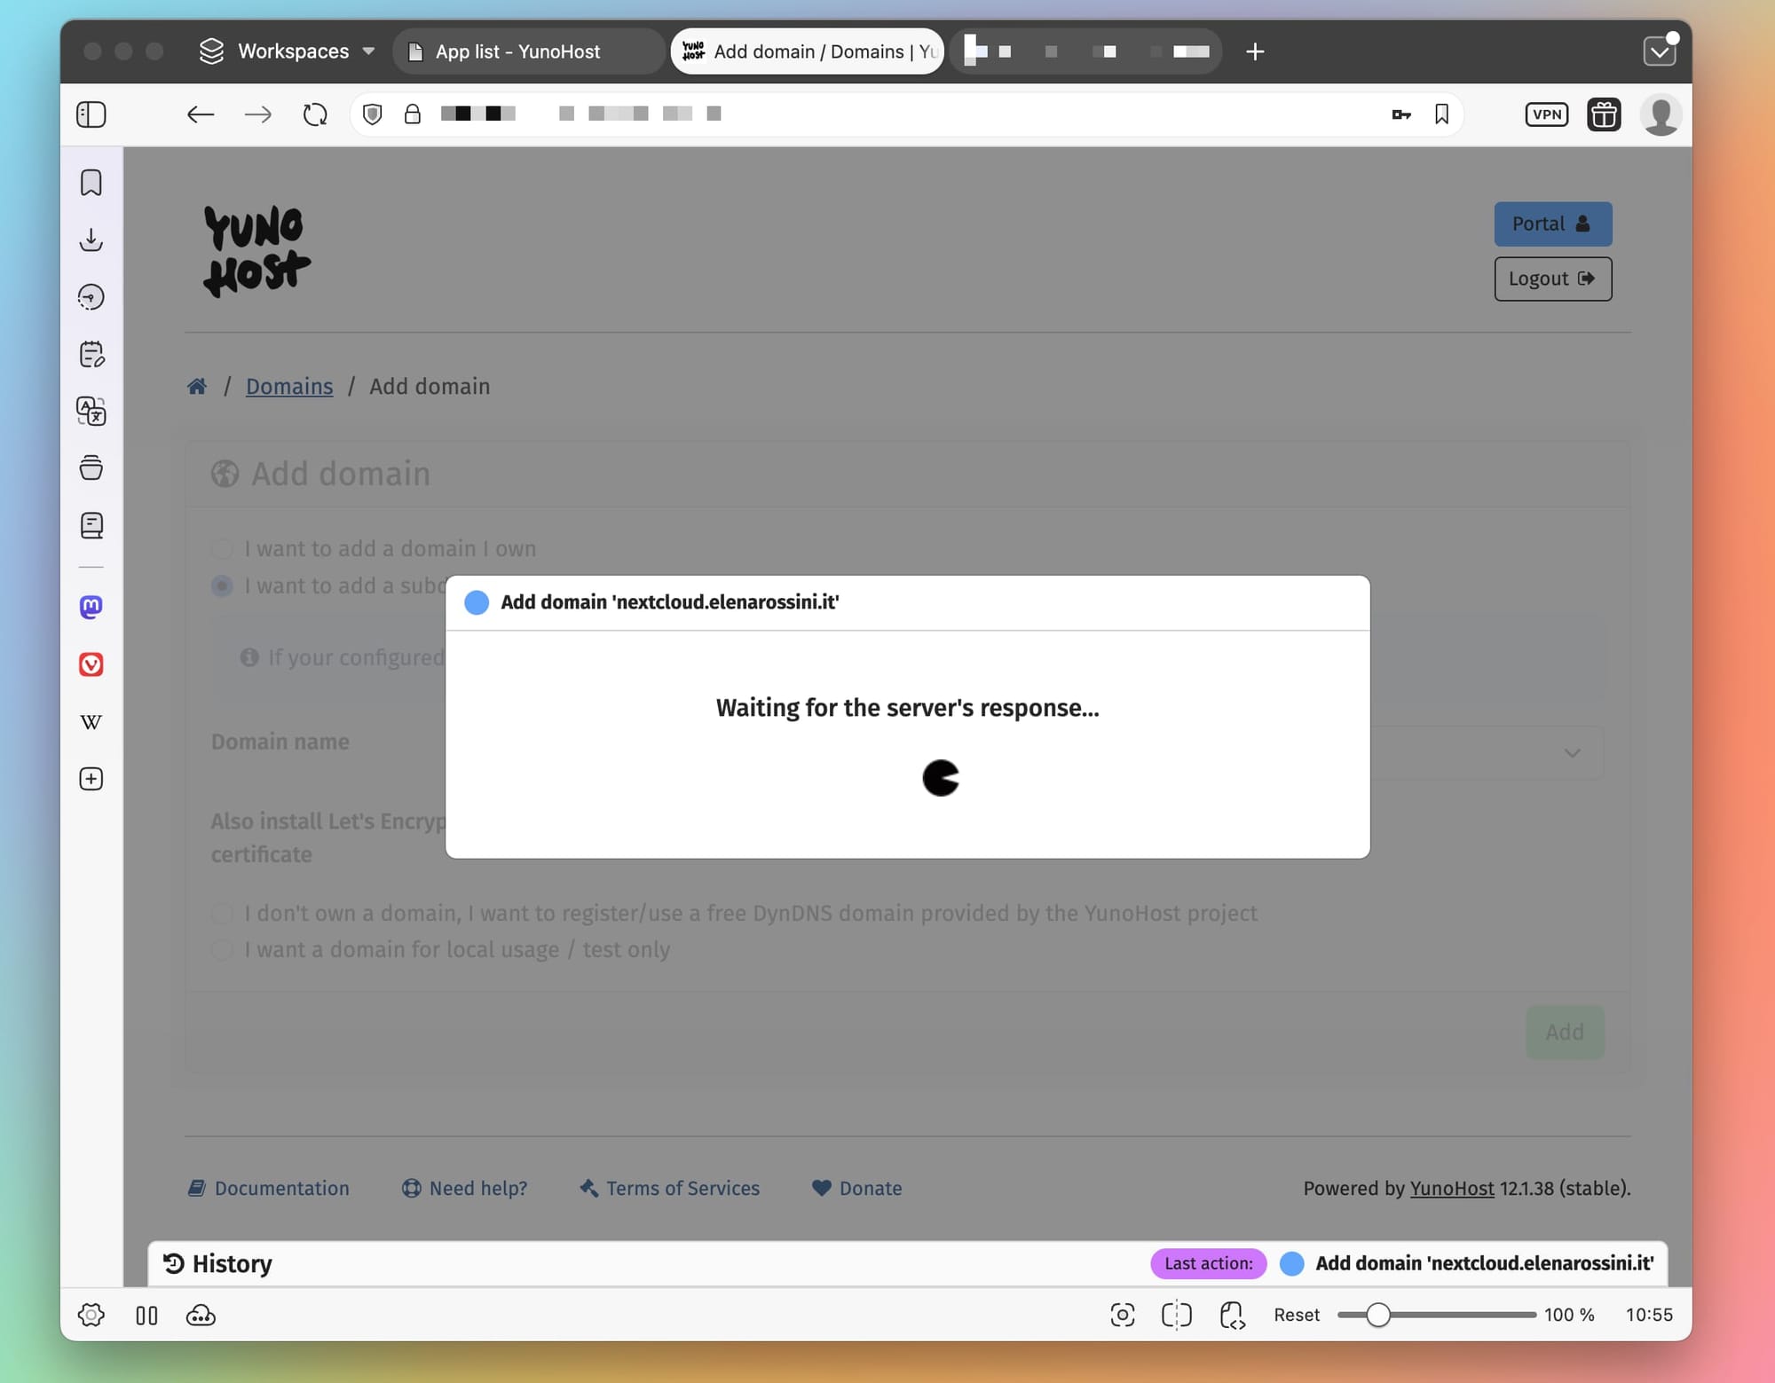Open the Domains breadcrumb link
The width and height of the screenshot is (1775, 1383).
pos(289,386)
